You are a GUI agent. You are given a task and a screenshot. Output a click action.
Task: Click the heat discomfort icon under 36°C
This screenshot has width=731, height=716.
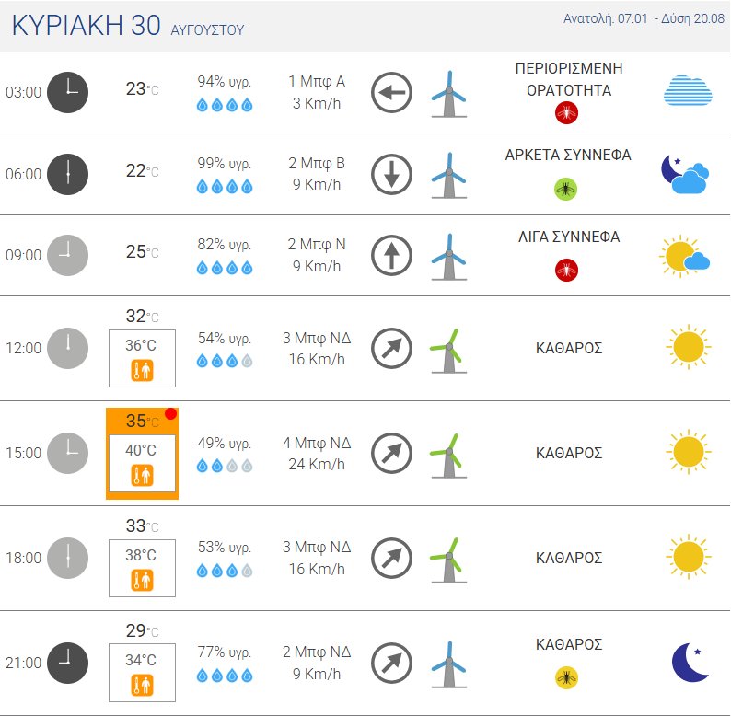coord(142,371)
